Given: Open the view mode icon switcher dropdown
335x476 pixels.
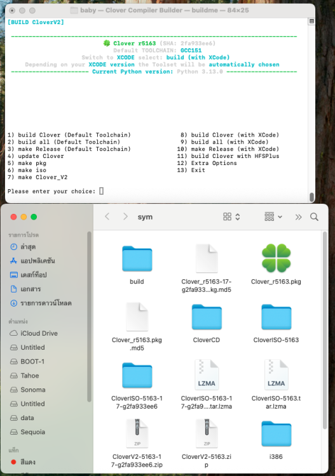Looking at the screenshot, I should point(231,217).
